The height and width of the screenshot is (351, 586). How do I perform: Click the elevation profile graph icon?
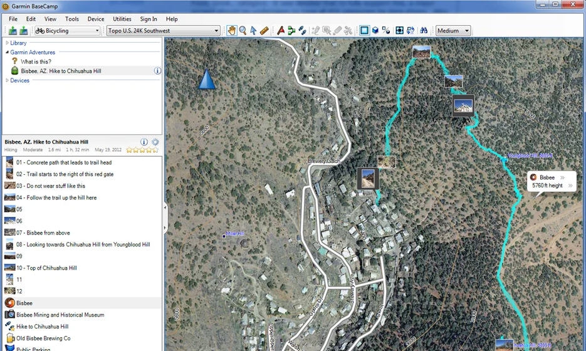tap(387, 31)
